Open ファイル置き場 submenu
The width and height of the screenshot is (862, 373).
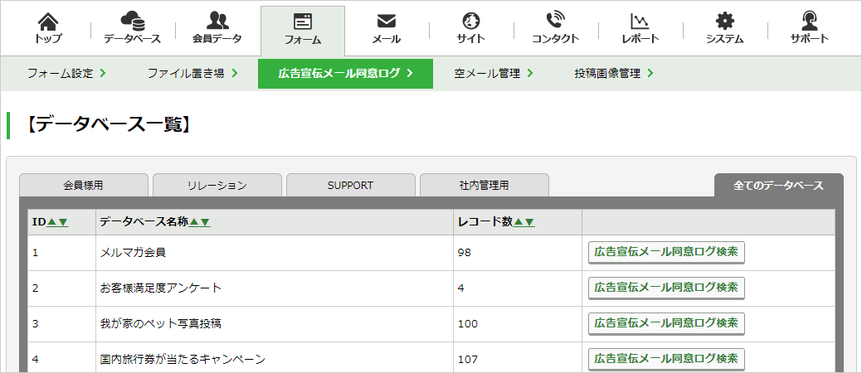[192, 73]
